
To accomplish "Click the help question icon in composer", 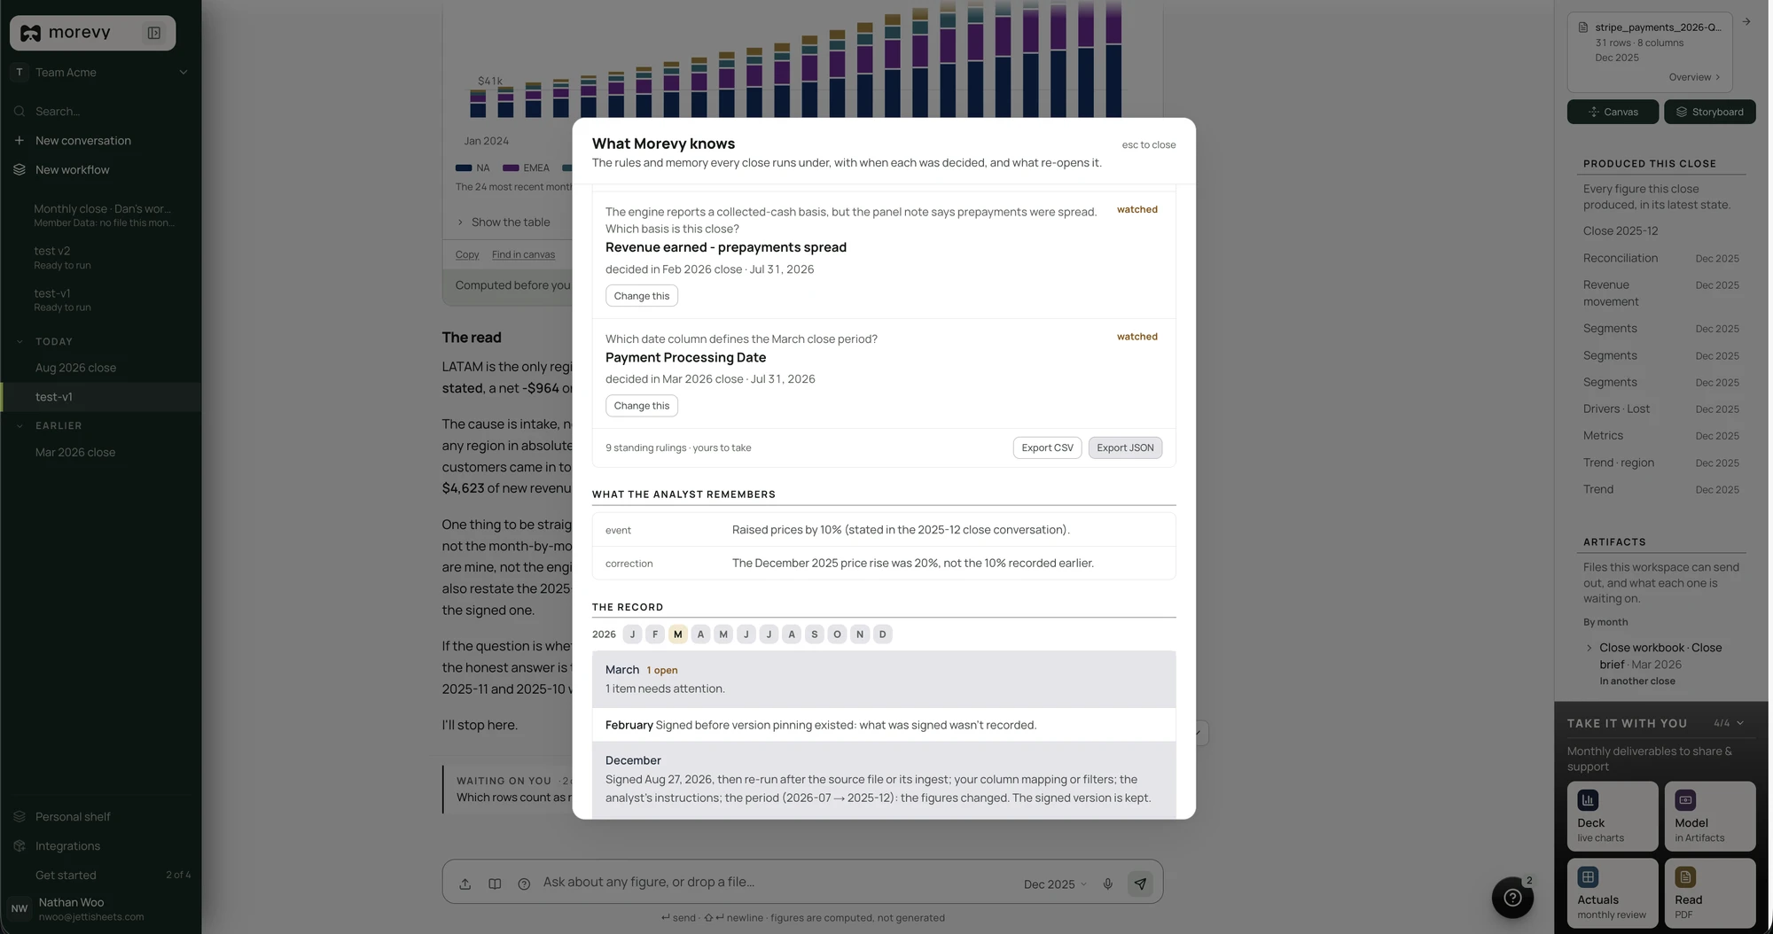I will coord(524,884).
